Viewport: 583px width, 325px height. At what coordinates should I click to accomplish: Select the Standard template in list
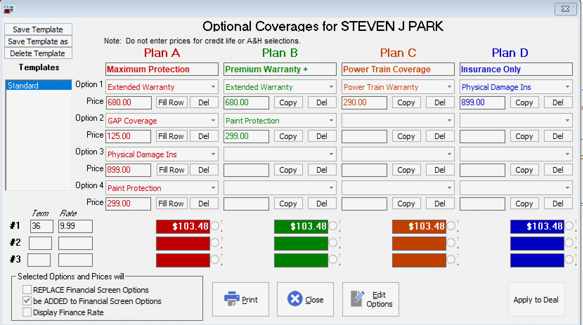coord(39,85)
